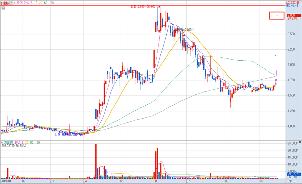
Task: Click the 1,250 price axis label
Action: coord(291,111)
